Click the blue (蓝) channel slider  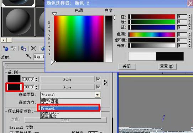[x=152, y=27]
